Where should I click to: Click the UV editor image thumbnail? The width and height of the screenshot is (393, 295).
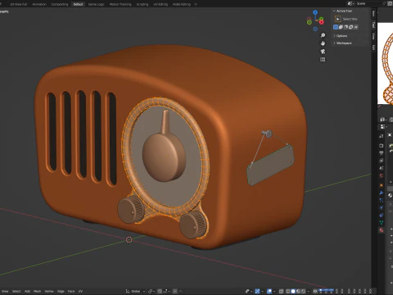pyautogui.click(x=385, y=63)
